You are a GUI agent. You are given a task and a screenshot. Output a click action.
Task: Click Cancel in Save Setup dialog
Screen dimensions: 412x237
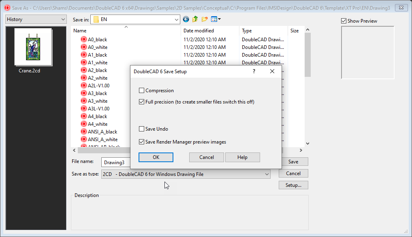pyautogui.click(x=207, y=157)
